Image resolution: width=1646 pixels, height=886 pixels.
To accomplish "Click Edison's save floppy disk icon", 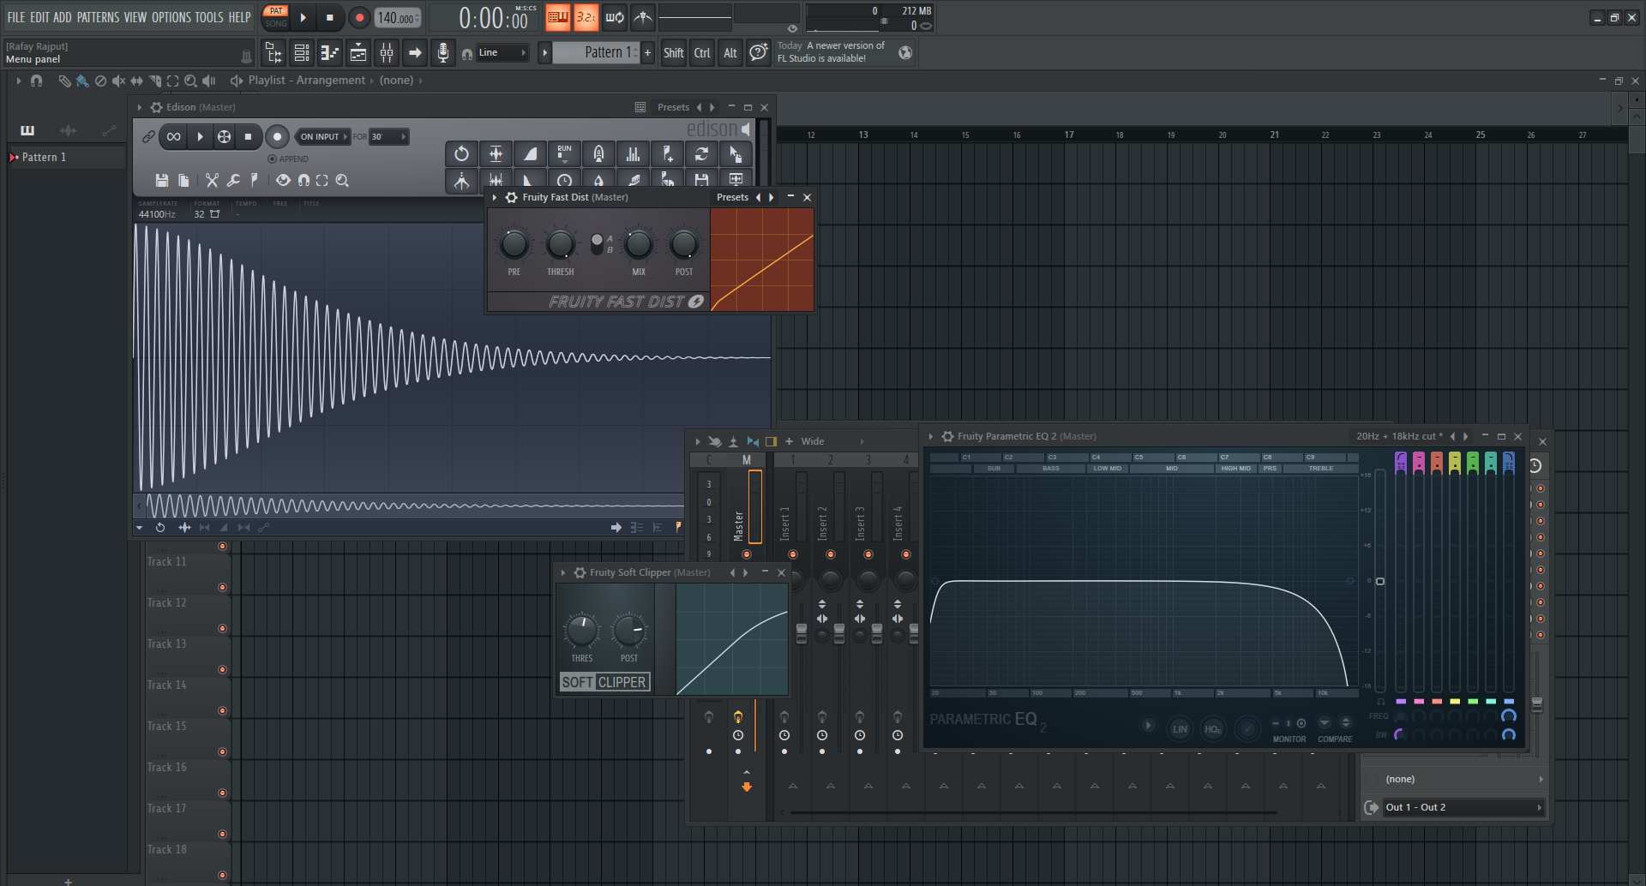I will (161, 180).
